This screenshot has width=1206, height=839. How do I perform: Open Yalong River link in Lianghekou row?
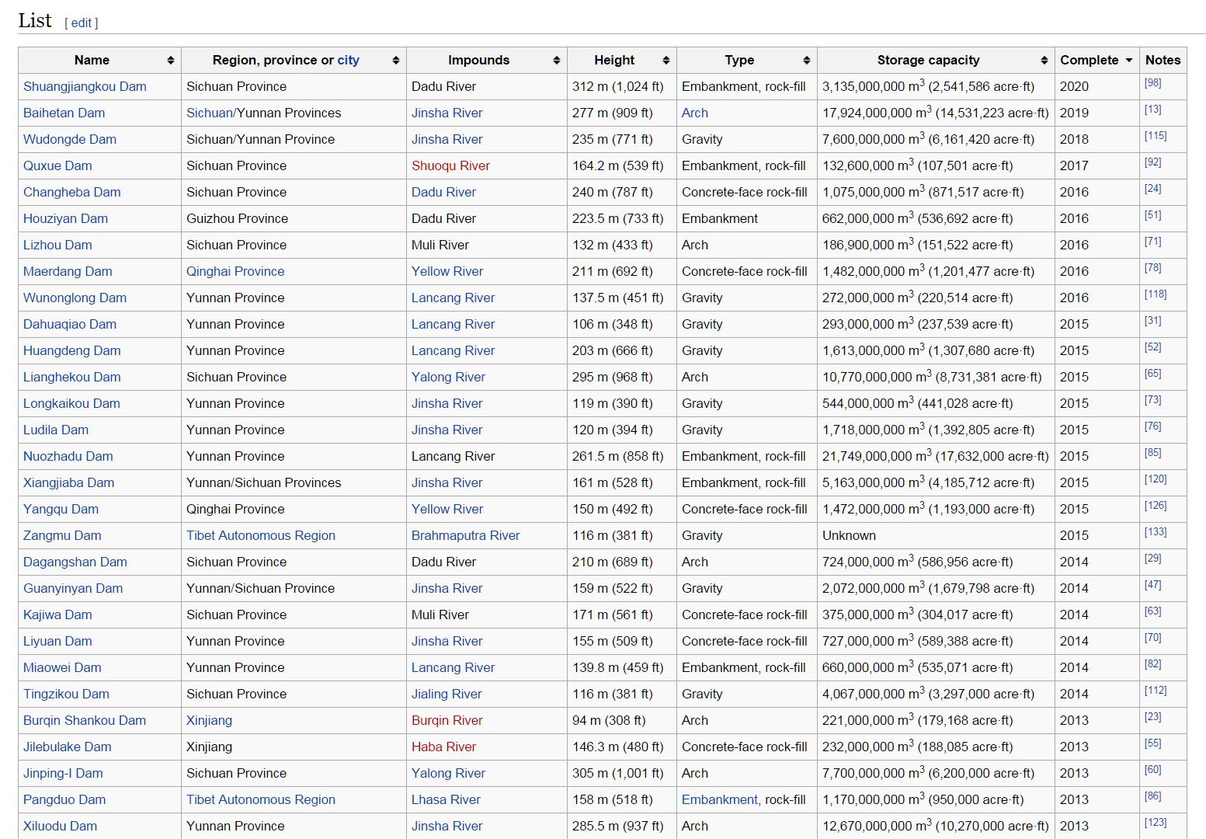pos(448,378)
